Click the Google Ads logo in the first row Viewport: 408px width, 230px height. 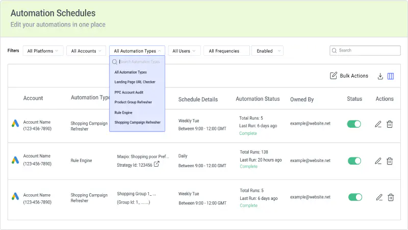pos(15,123)
